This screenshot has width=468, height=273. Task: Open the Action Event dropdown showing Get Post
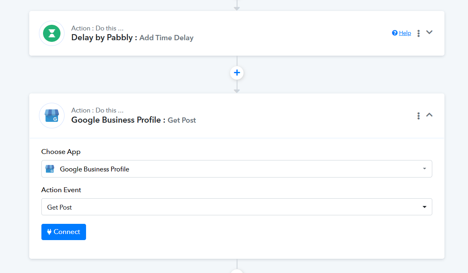(237, 207)
